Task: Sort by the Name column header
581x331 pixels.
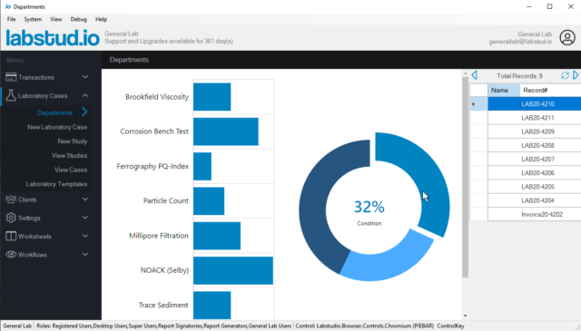Action: pos(504,91)
